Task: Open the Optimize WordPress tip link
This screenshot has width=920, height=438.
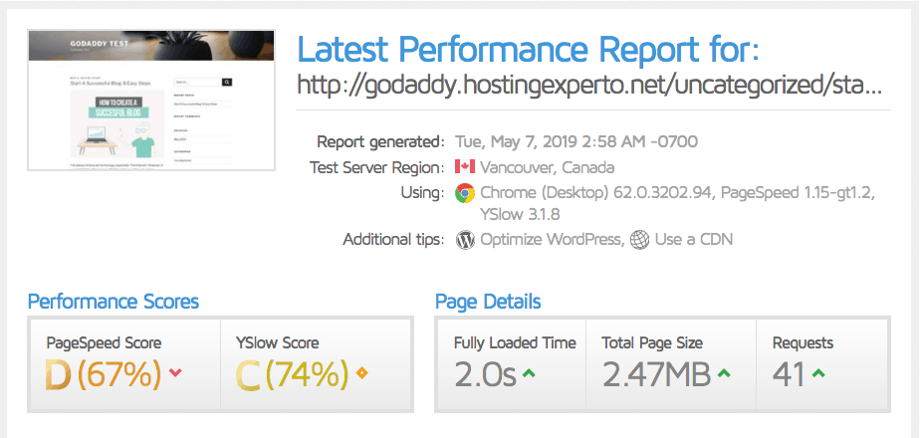Action: pyautogui.click(x=551, y=239)
